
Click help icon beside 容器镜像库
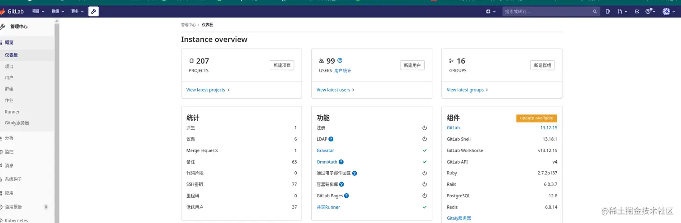[342, 184]
